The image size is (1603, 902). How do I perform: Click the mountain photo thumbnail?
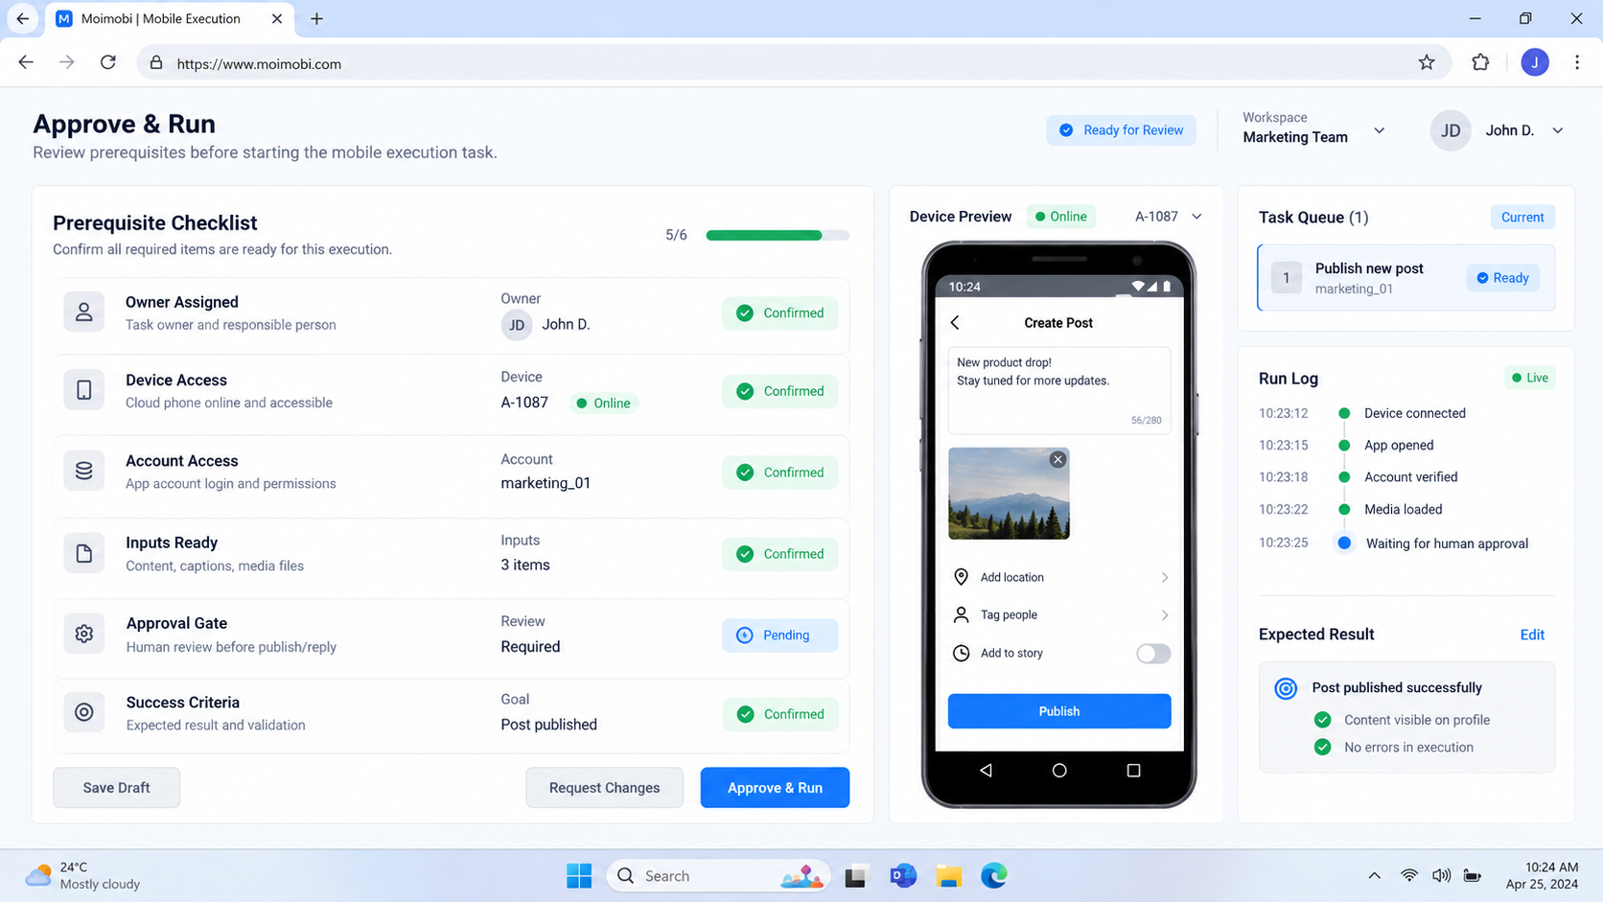pos(1009,493)
